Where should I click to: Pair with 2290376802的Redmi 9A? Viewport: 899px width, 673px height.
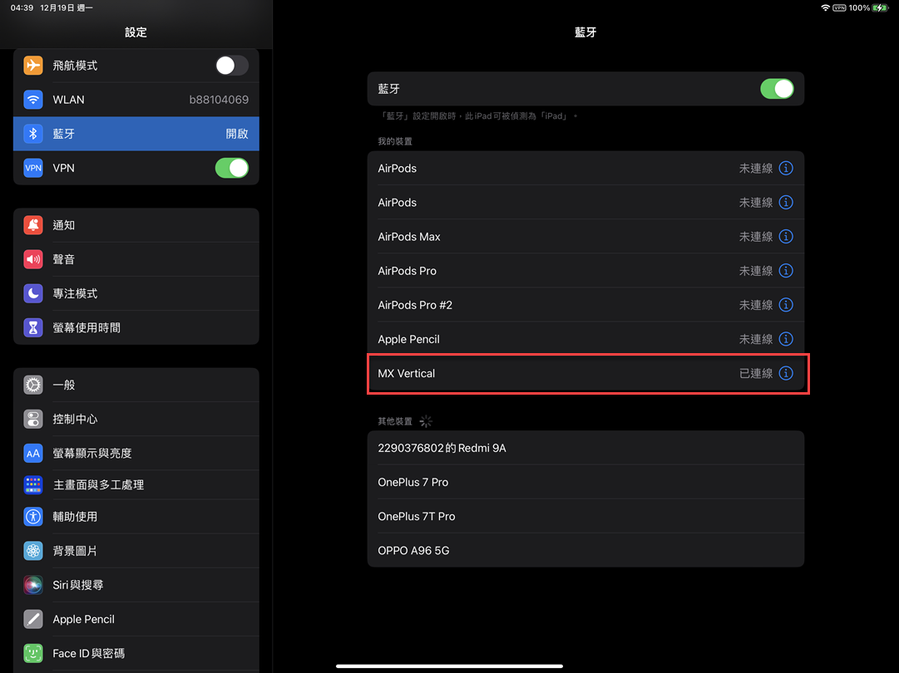585,448
